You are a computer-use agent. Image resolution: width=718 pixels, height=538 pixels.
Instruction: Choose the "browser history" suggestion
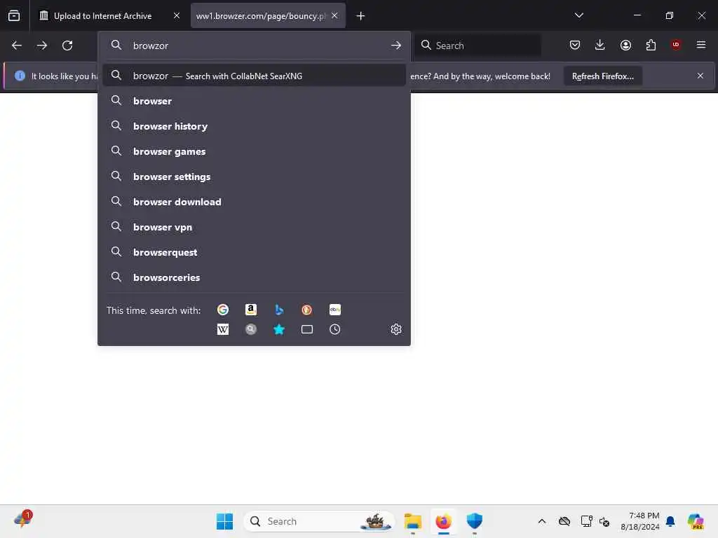point(254,126)
